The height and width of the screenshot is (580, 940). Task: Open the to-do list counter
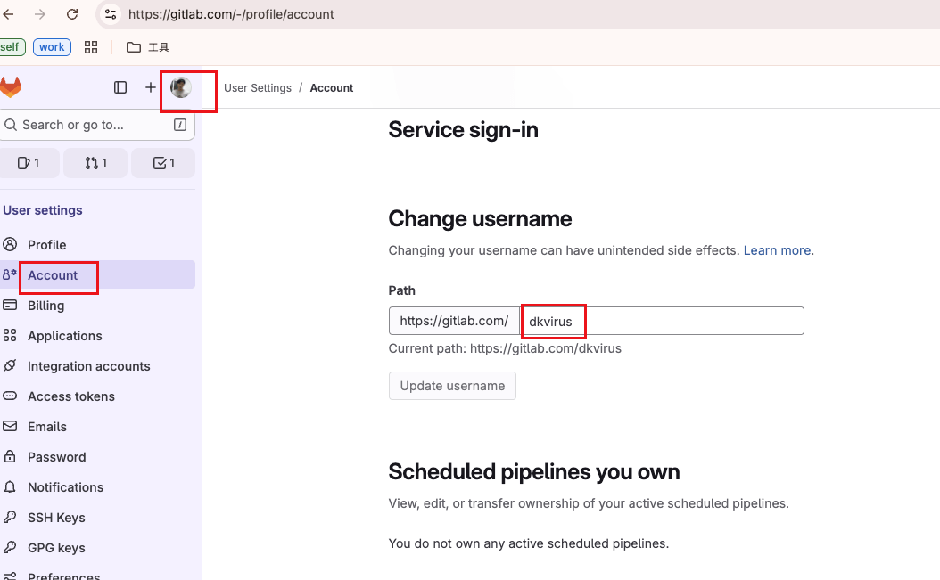pyautogui.click(x=163, y=163)
